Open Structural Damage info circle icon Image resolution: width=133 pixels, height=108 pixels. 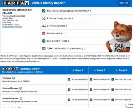click(20, 88)
